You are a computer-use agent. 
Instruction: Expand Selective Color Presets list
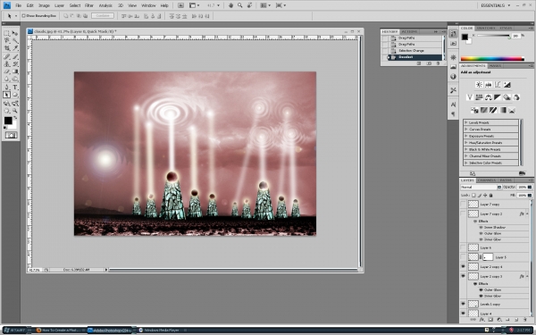coord(466,163)
